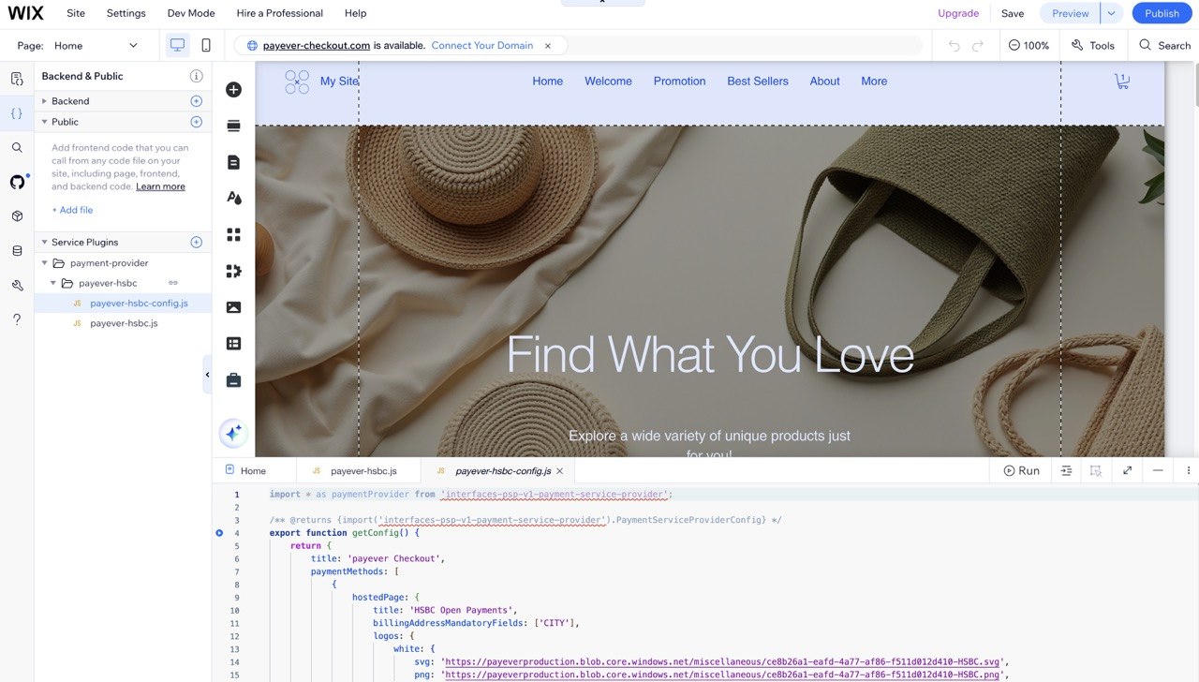This screenshot has height=682, width=1199.
Task: Open the Help menu
Action: coord(356,13)
